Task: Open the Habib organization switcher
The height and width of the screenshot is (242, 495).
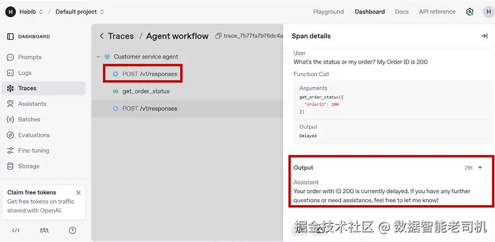Action: (x=31, y=12)
